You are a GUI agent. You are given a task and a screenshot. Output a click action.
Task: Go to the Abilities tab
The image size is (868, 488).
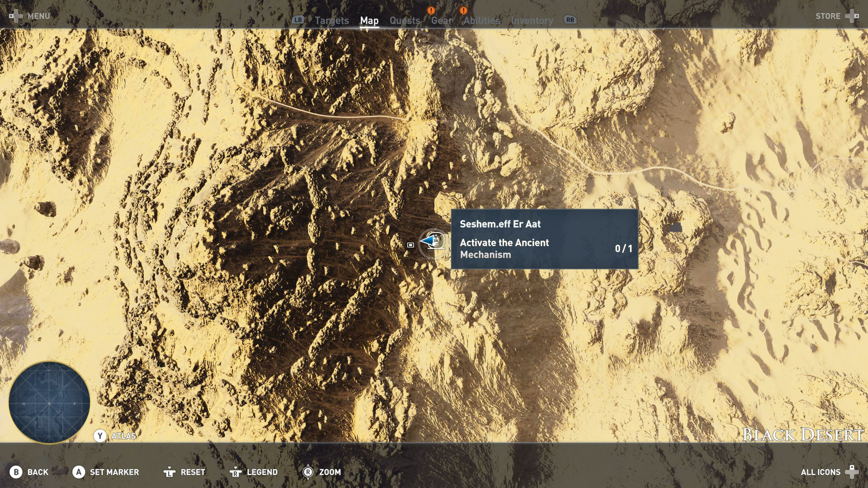[x=481, y=20]
